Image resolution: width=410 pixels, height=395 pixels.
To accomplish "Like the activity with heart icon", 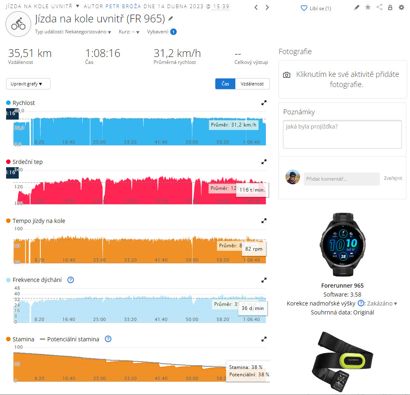I will coord(304,9).
